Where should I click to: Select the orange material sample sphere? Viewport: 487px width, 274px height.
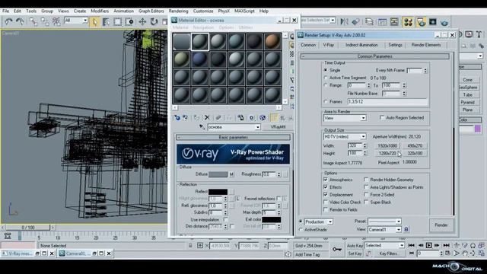272,42
